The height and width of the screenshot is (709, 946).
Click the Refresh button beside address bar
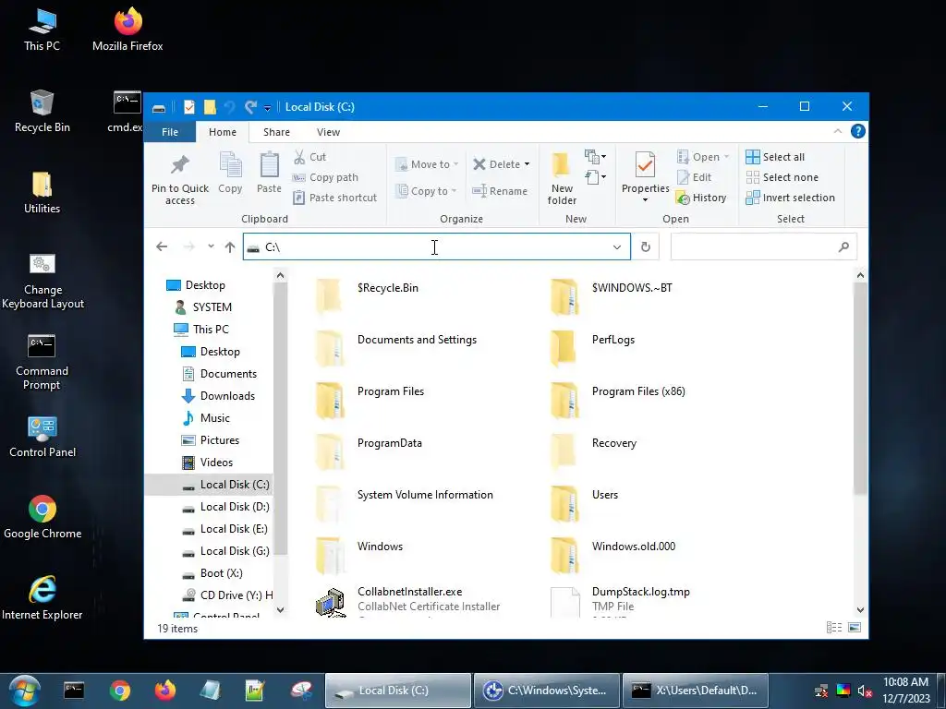(646, 246)
